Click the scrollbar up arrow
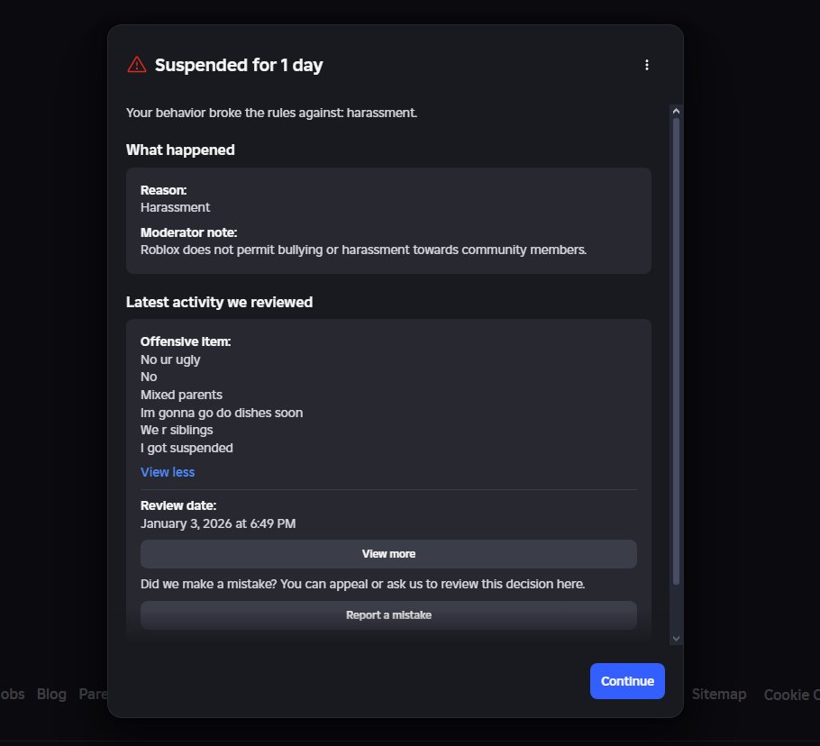The height and width of the screenshot is (746, 820). click(x=676, y=111)
